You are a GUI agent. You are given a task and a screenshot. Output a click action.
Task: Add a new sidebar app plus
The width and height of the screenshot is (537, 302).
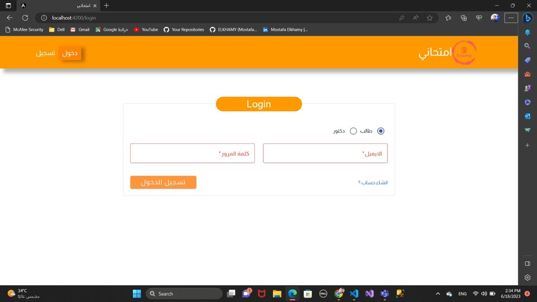click(528, 145)
